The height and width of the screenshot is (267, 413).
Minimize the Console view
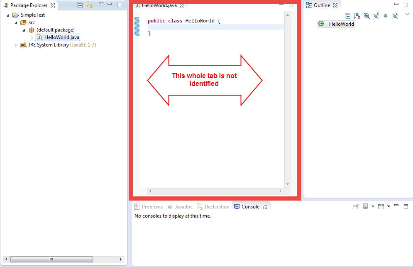pos(396,205)
